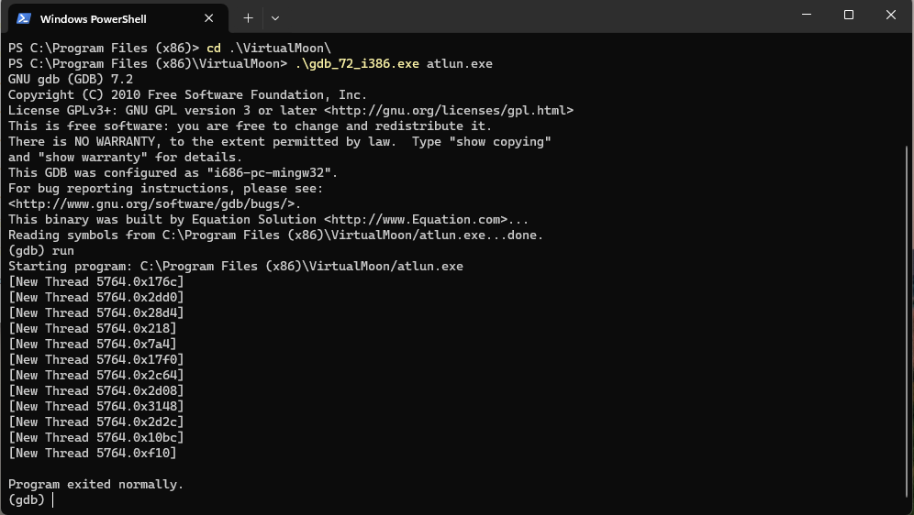Click thread line 5764.0x2dd0
Screen dimensions: 914x515
click(x=96, y=297)
